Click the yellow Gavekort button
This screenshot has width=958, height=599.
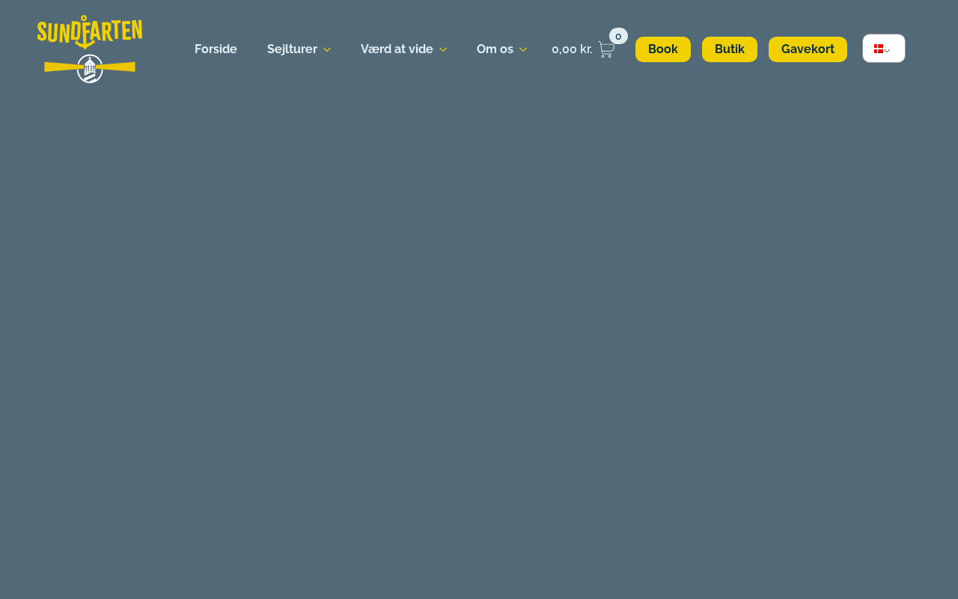(808, 49)
